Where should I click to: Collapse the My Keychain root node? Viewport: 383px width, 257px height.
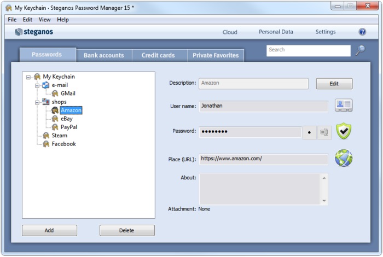pos(28,77)
